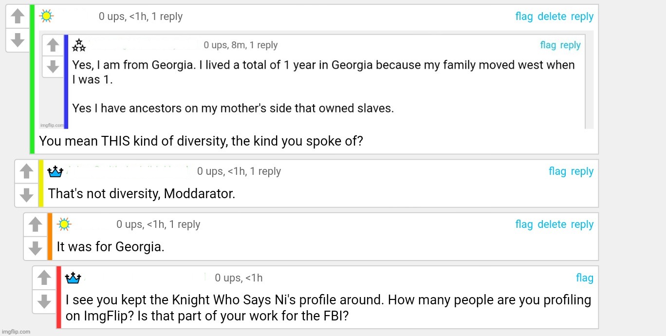Screen dimensions: 666x336
Task: Reply to 'That's not diversity, Moddarator' comment
Action: click(582, 171)
